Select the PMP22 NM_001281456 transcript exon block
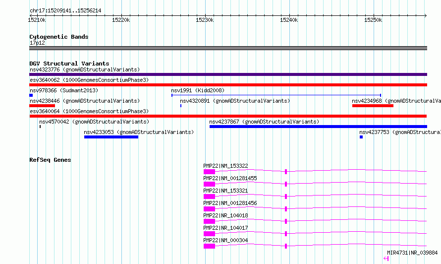Viewport: 441px width, 264px height. [209, 209]
